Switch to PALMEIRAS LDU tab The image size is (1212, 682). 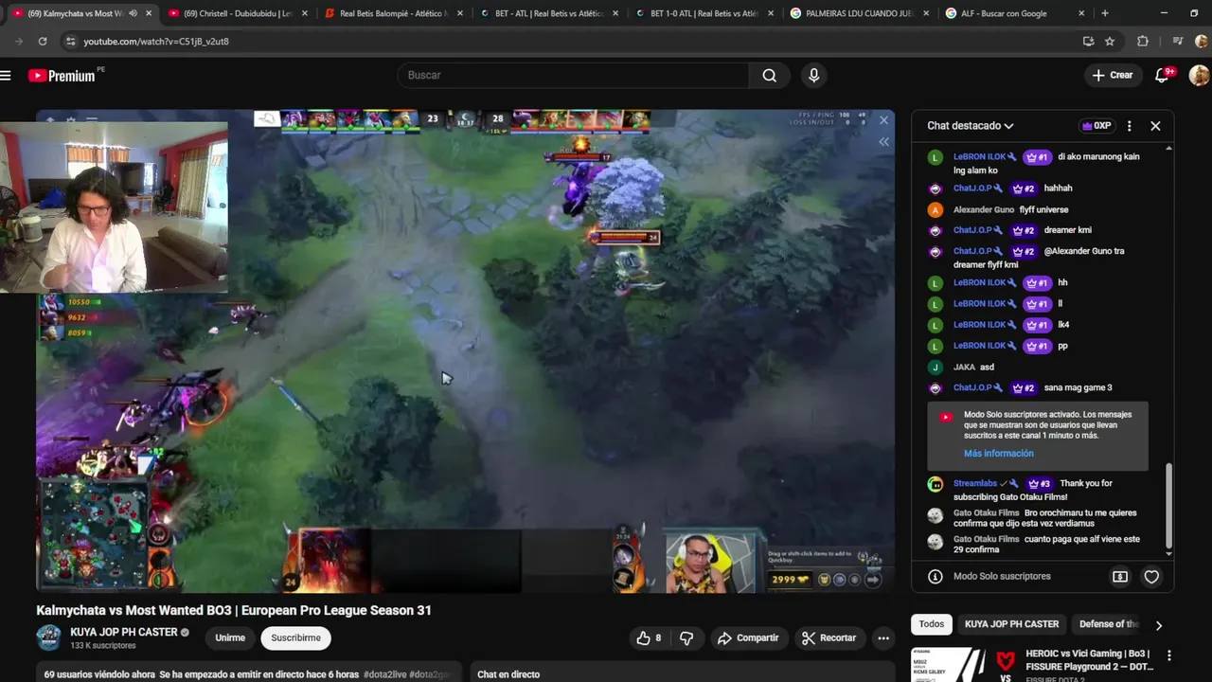[860, 13]
